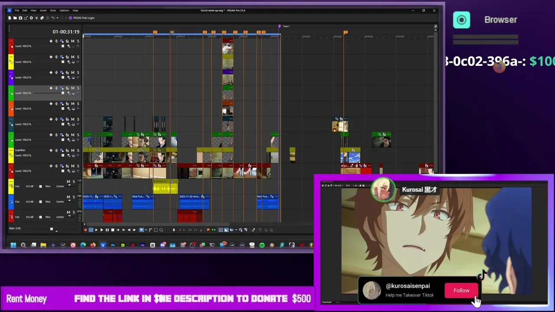
Task: Open Windows taskbar Search icon
Action: tap(23, 245)
